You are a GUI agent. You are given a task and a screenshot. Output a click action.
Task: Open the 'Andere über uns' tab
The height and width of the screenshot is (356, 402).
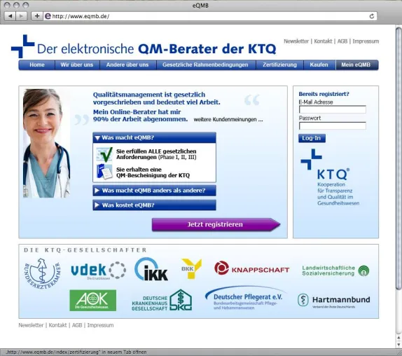pyautogui.click(x=127, y=65)
